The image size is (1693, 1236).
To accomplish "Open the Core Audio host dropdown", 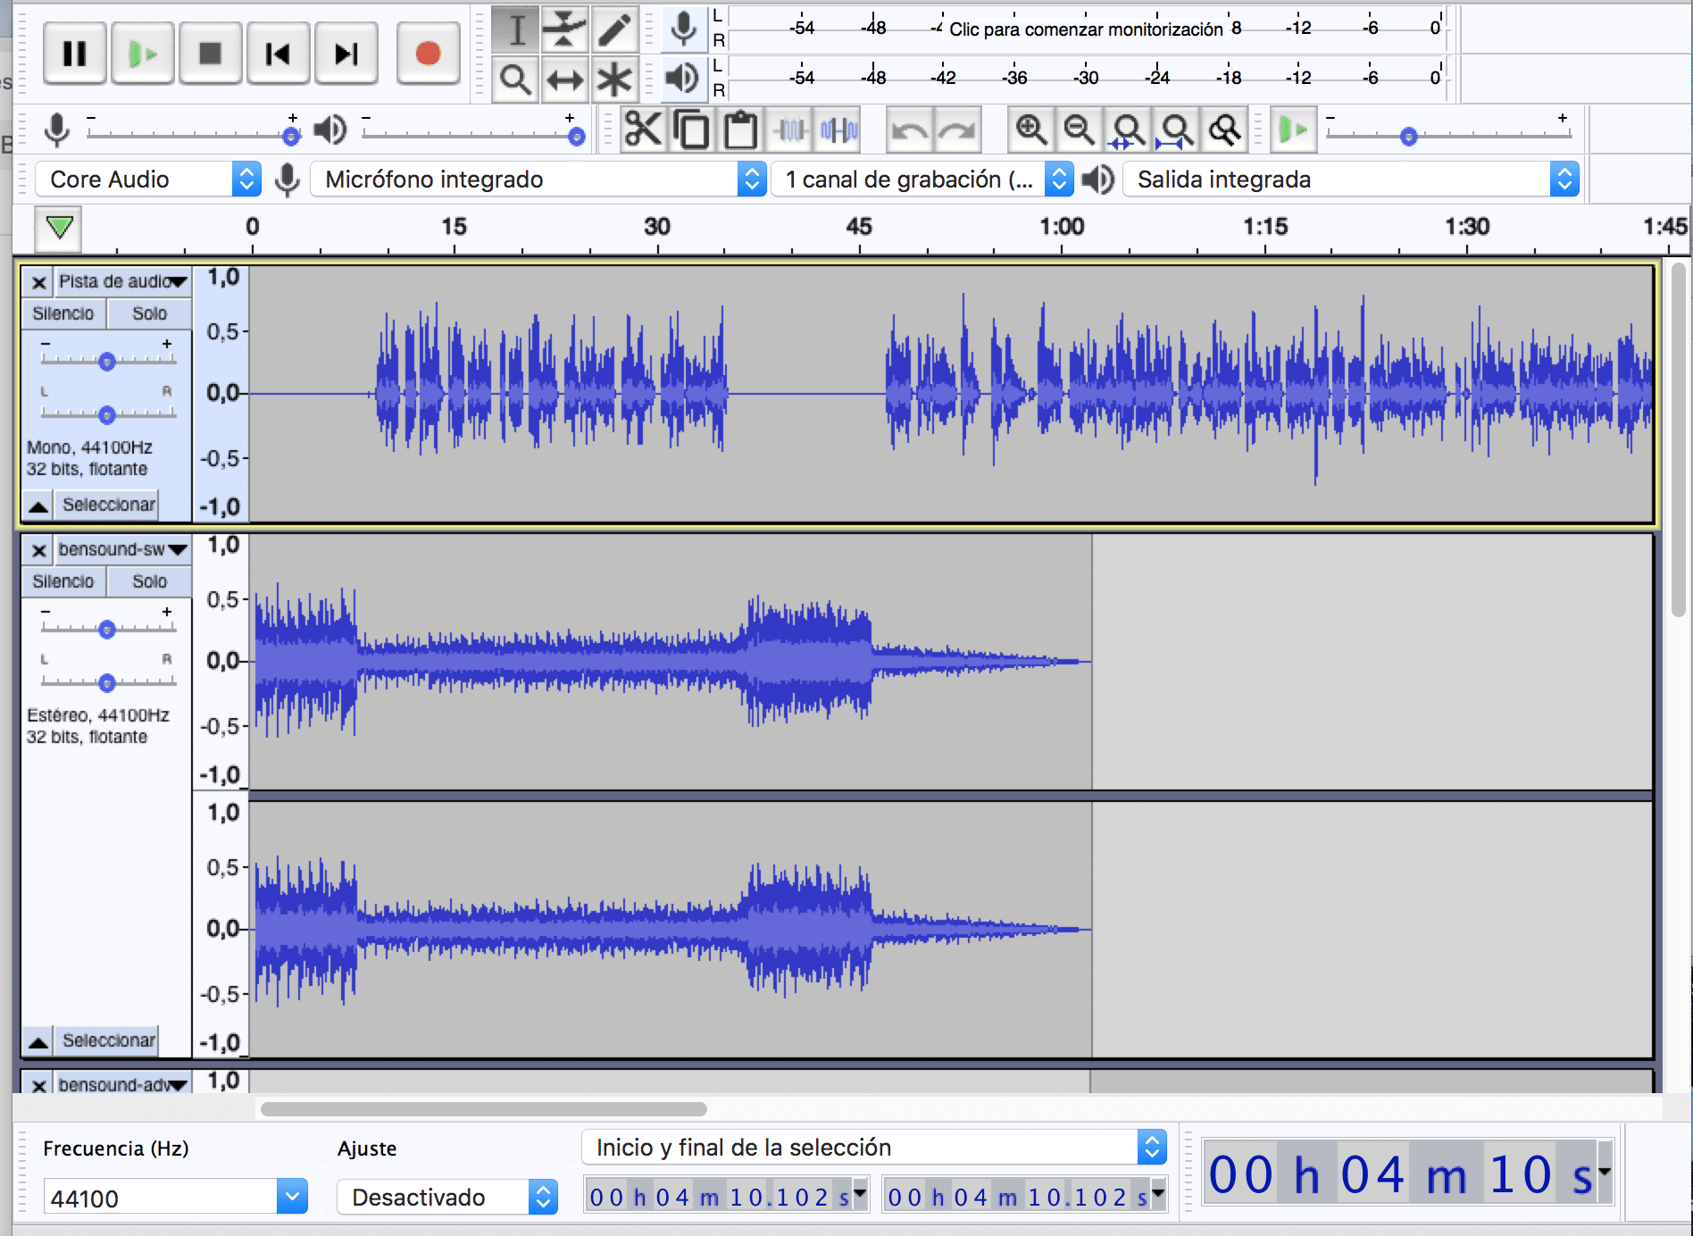I will tap(148, 180).
